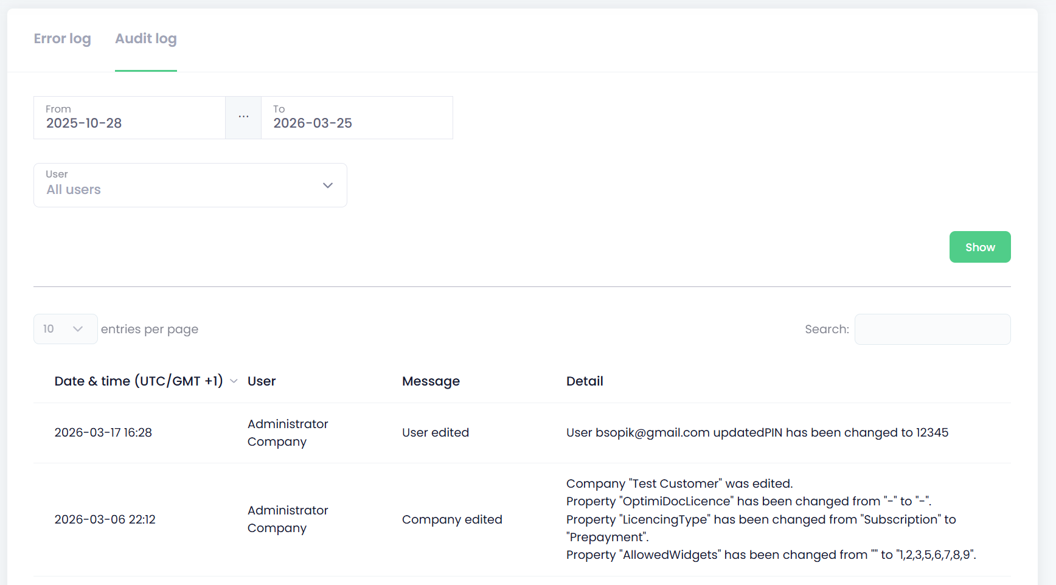Click the User edited message cell
The image size is (1056, 585).
(x=436, y=433)
